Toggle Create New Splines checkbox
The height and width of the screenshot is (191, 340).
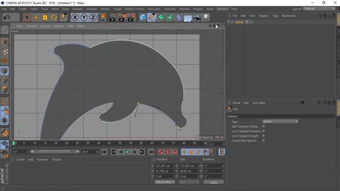(263, 141)
